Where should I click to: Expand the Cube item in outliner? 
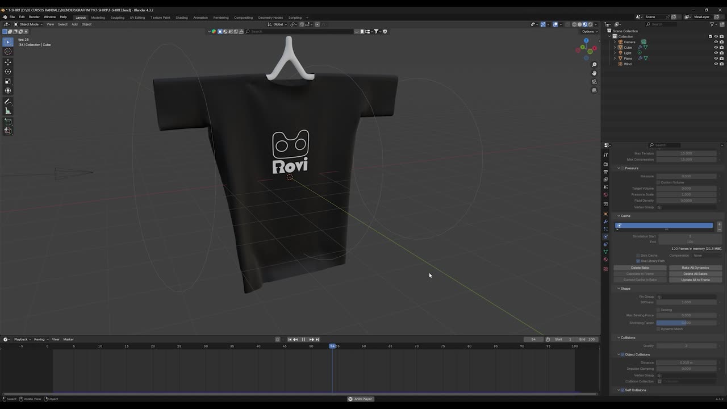615,47
